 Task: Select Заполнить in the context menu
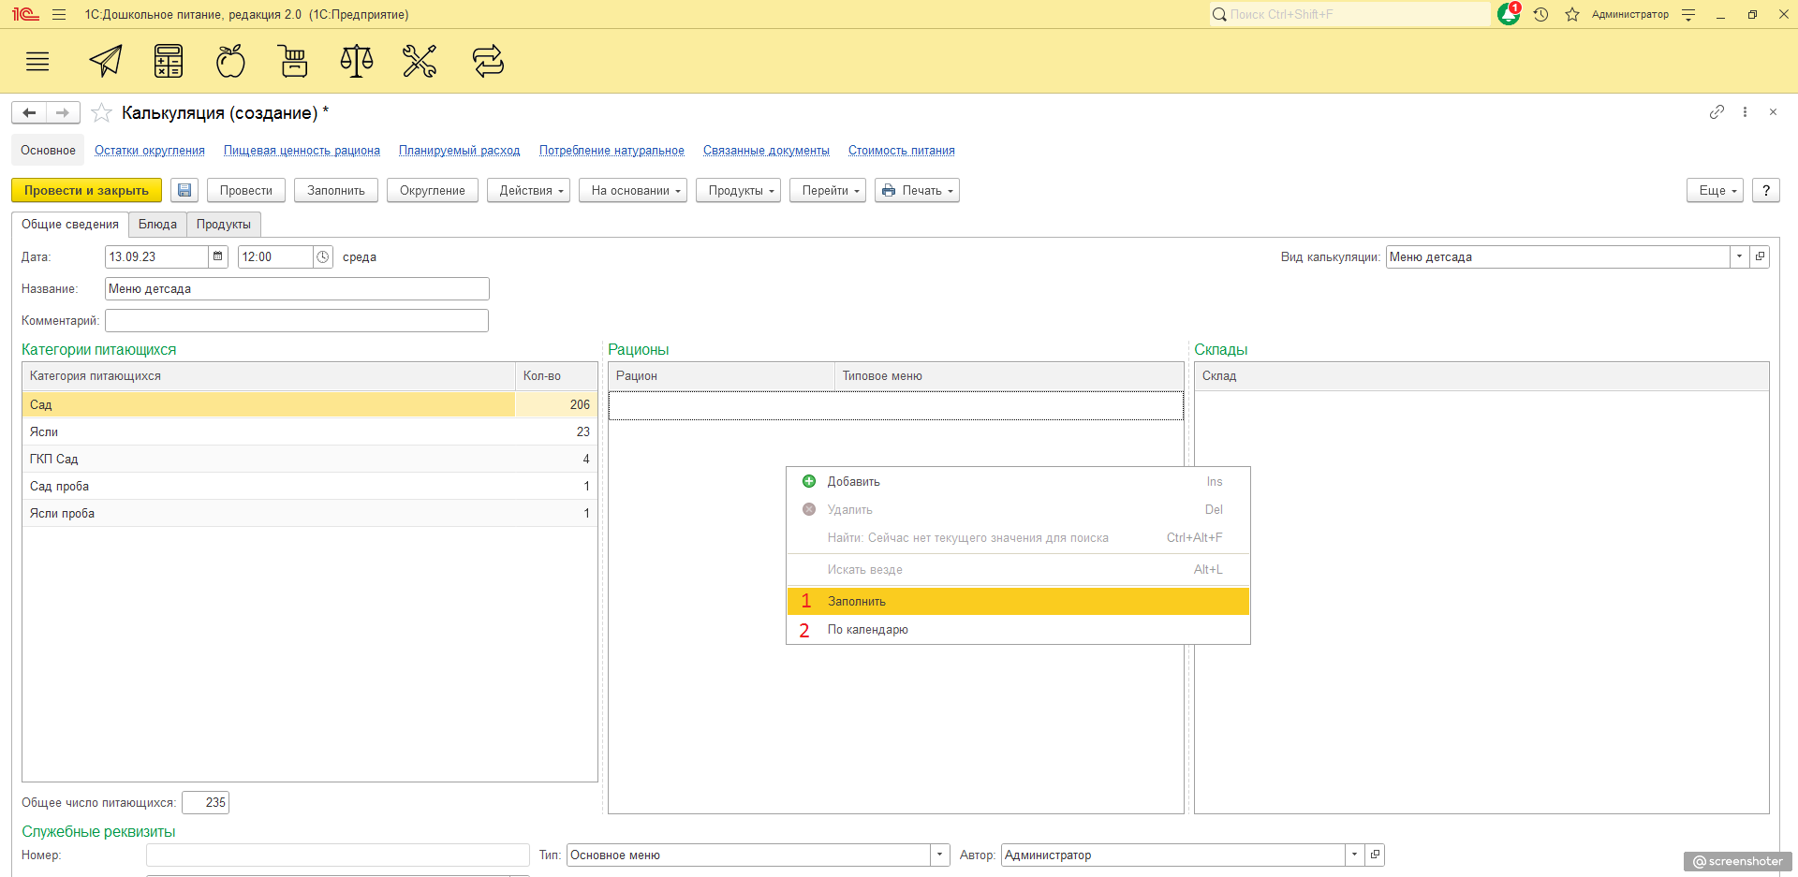click(x=857, y=602)
